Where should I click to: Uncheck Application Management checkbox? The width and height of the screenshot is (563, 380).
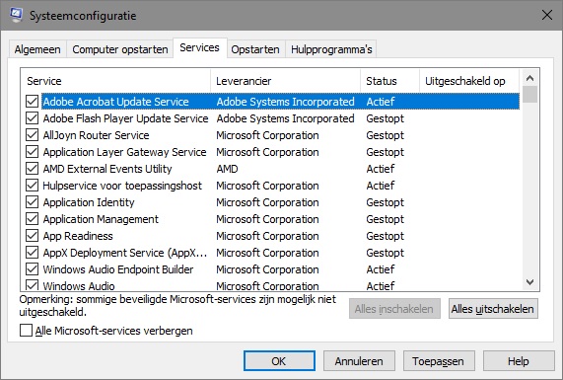[32, 219]
